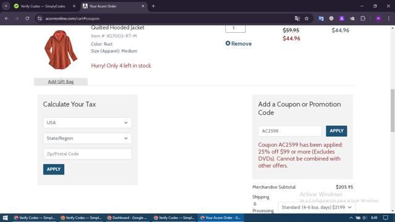
Task: Click the taskbar clock
Action: pyautogui.click(x=375, y=218)
